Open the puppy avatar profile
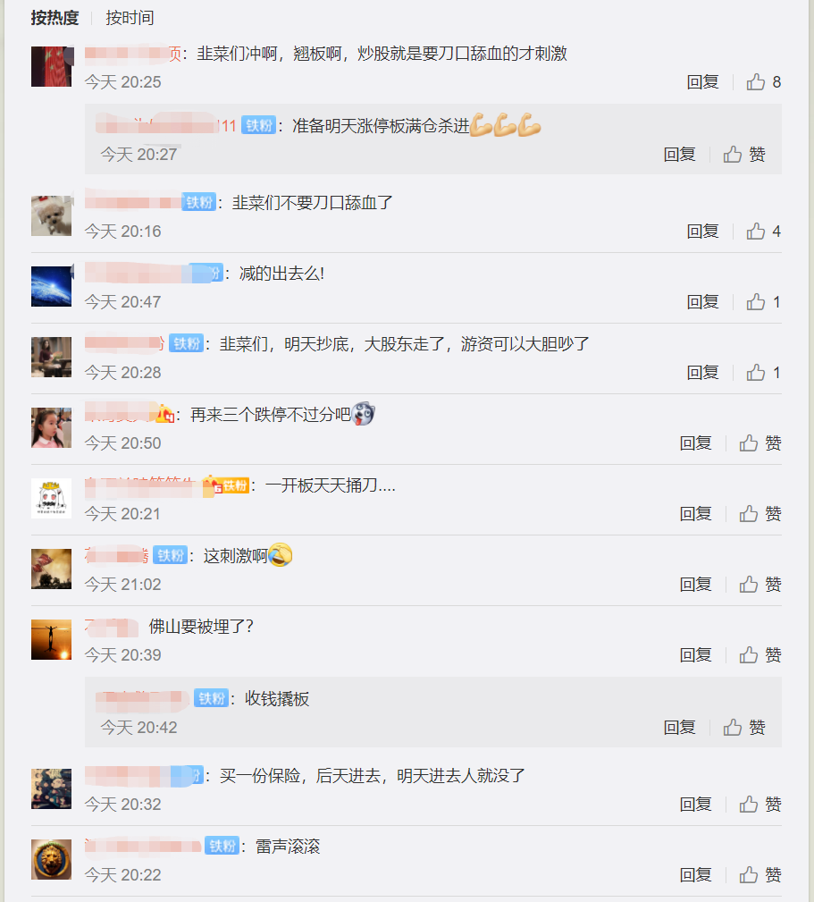Screen dimensions: 814x902 tap(51, 215)
